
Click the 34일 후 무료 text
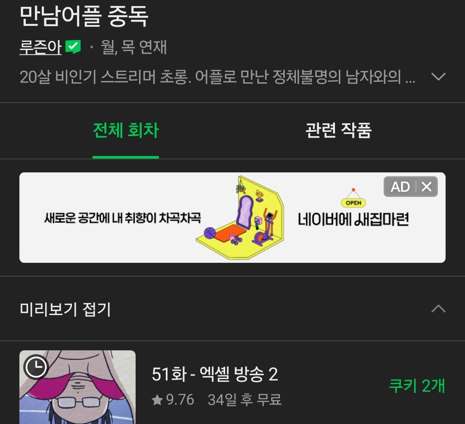[x=245, y=400]
